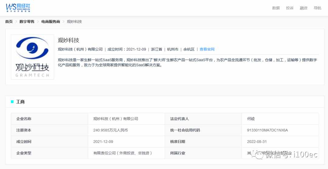Click the 工商 section heading
The image size is (328, 169).
pyautogui.click(x=20, y=102)
